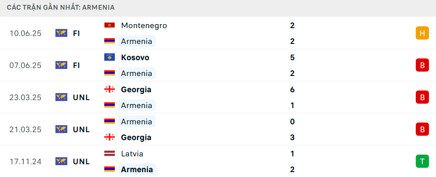Click the 'Các trận gần nhất: Armenia' header
Screen dimensions: 436x177
tap(61, 7)
